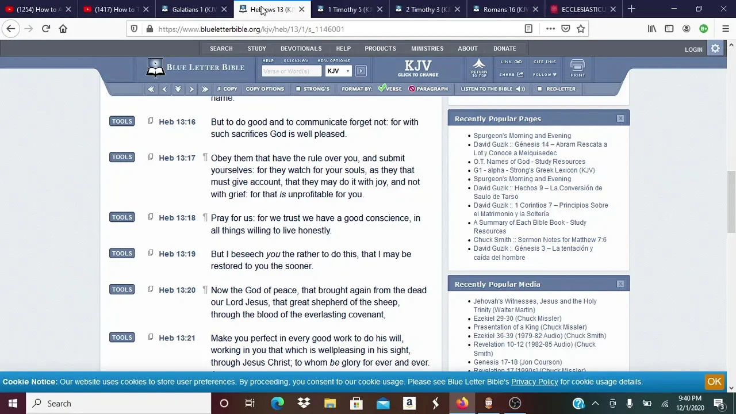Image resolution: width=736 pixels, height=414 pixels.
Task: Open O.T. Names of God - Study Resources link
Action: 530,162
